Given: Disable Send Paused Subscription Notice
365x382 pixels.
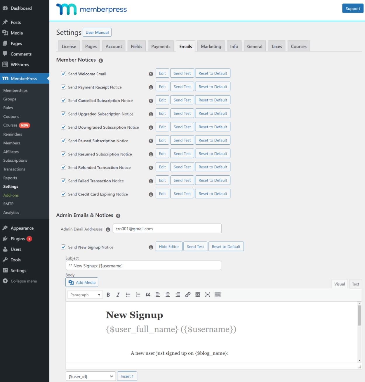Looking at the screenshot, I should (63, 141).
